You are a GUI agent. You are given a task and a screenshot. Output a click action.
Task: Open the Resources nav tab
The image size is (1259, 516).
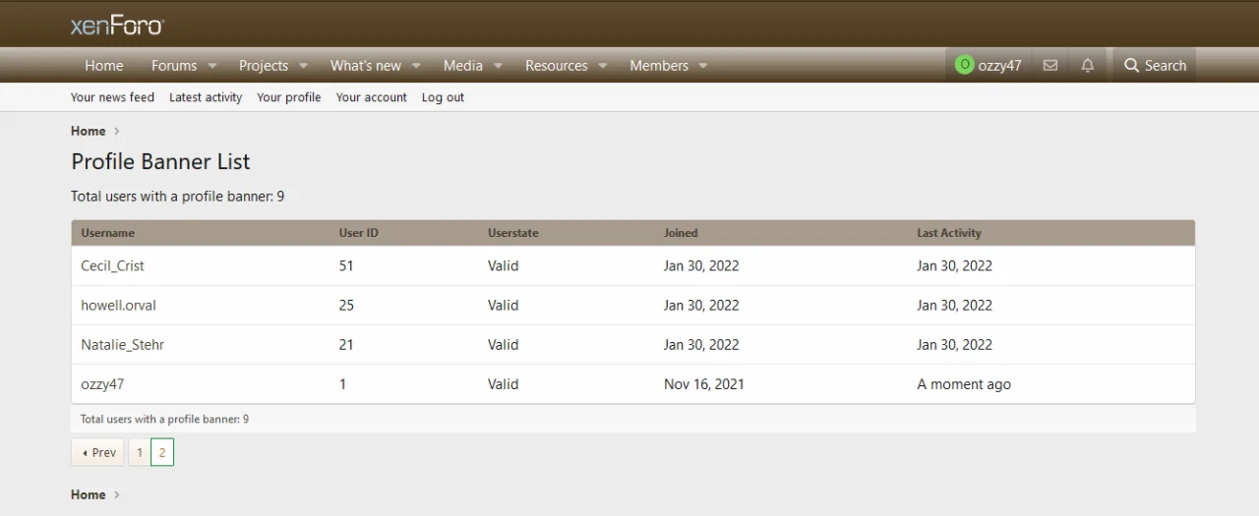coord(557,66)
